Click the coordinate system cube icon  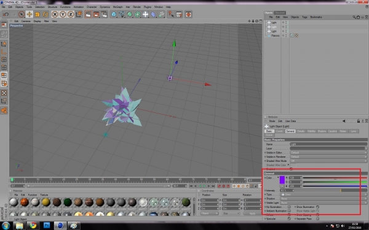click(79, 14)
